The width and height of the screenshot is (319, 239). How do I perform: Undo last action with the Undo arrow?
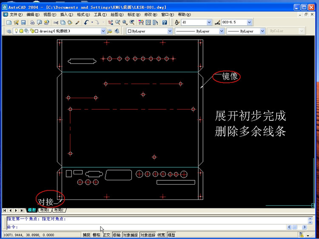click(x=86, y=23)
